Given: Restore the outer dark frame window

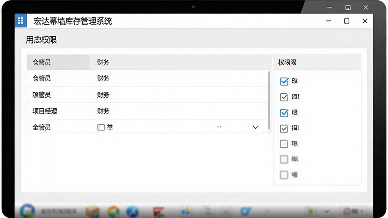Looking at the screenshot, I should 348,8.
